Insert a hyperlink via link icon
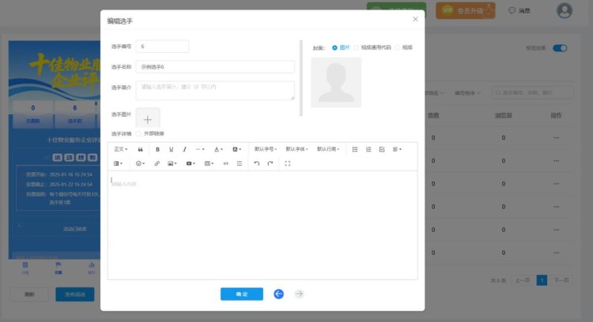The image size is (593, 322). pyautogui.click(x=157, y=163)
